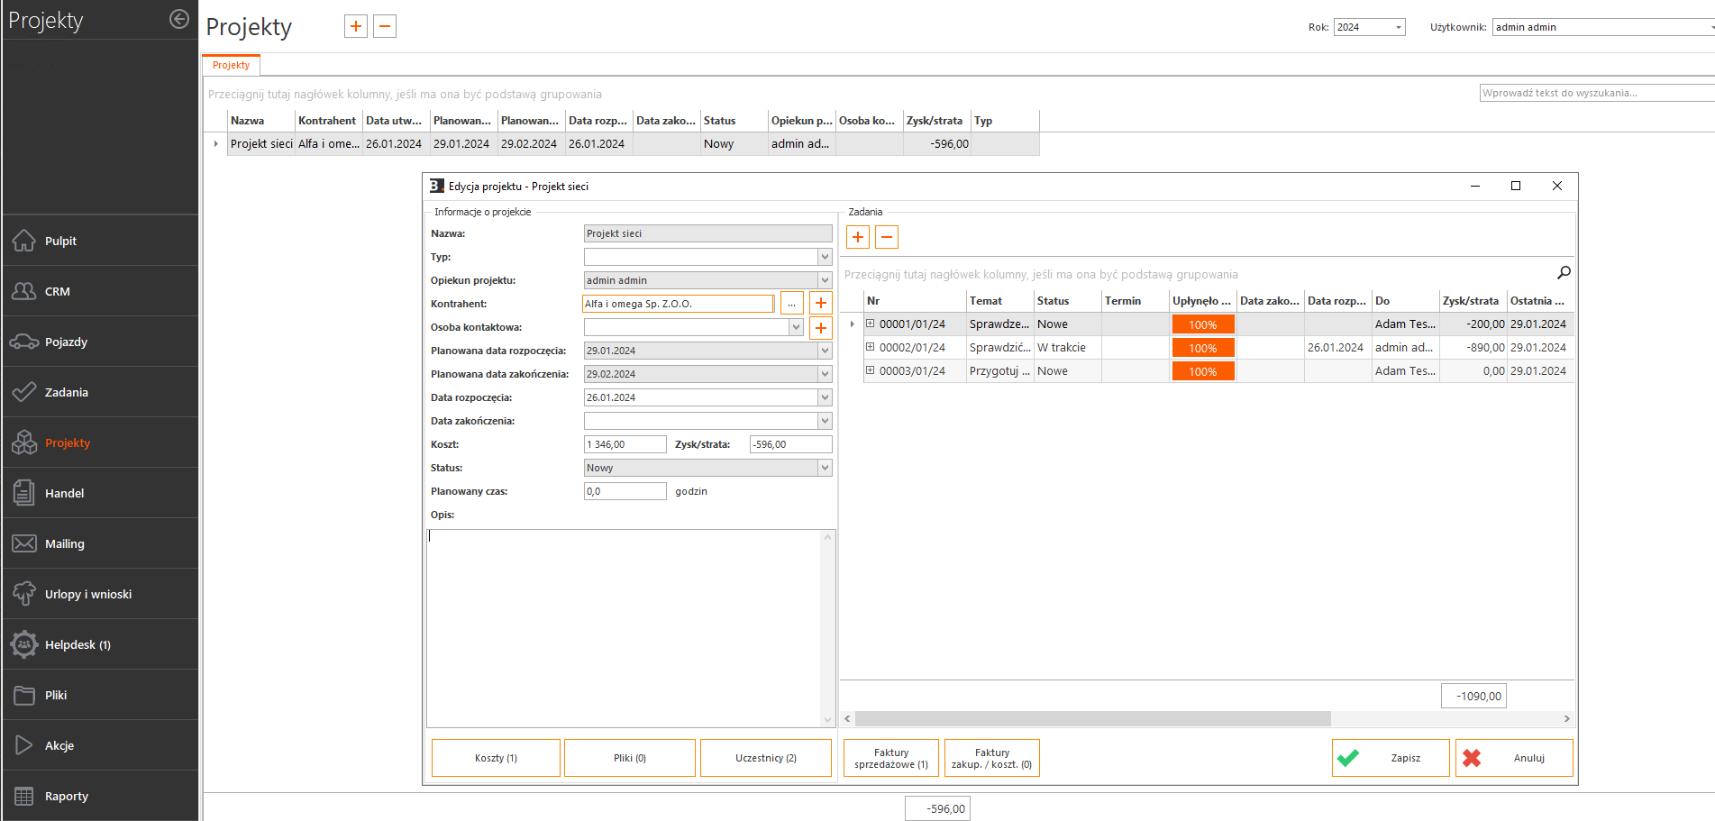Open the Planowana data rozpoczęcia date picker
Viewport: 1715px width, 821px height.
(x=825, y=351)
